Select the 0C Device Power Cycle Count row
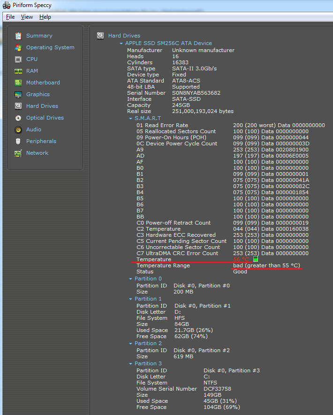 [223, 143]
